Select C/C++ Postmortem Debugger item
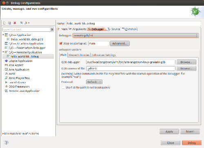The image size is (204, 148). coord(27,48)
